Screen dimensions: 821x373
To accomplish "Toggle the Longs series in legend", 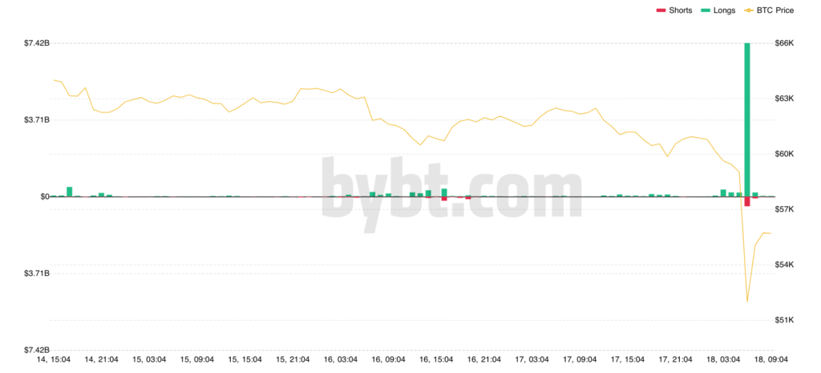I will click(718, 10).
